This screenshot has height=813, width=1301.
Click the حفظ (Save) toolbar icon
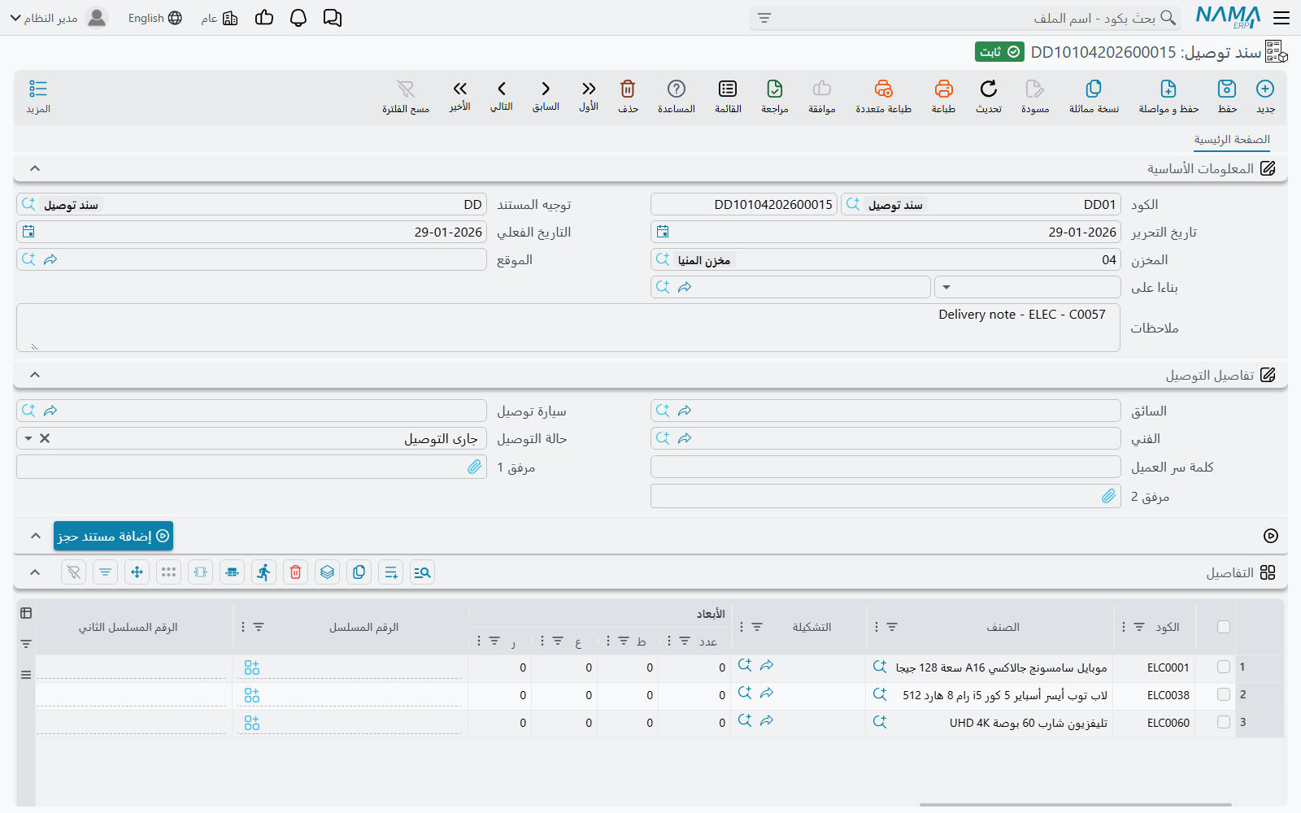tap(1227, 89)
